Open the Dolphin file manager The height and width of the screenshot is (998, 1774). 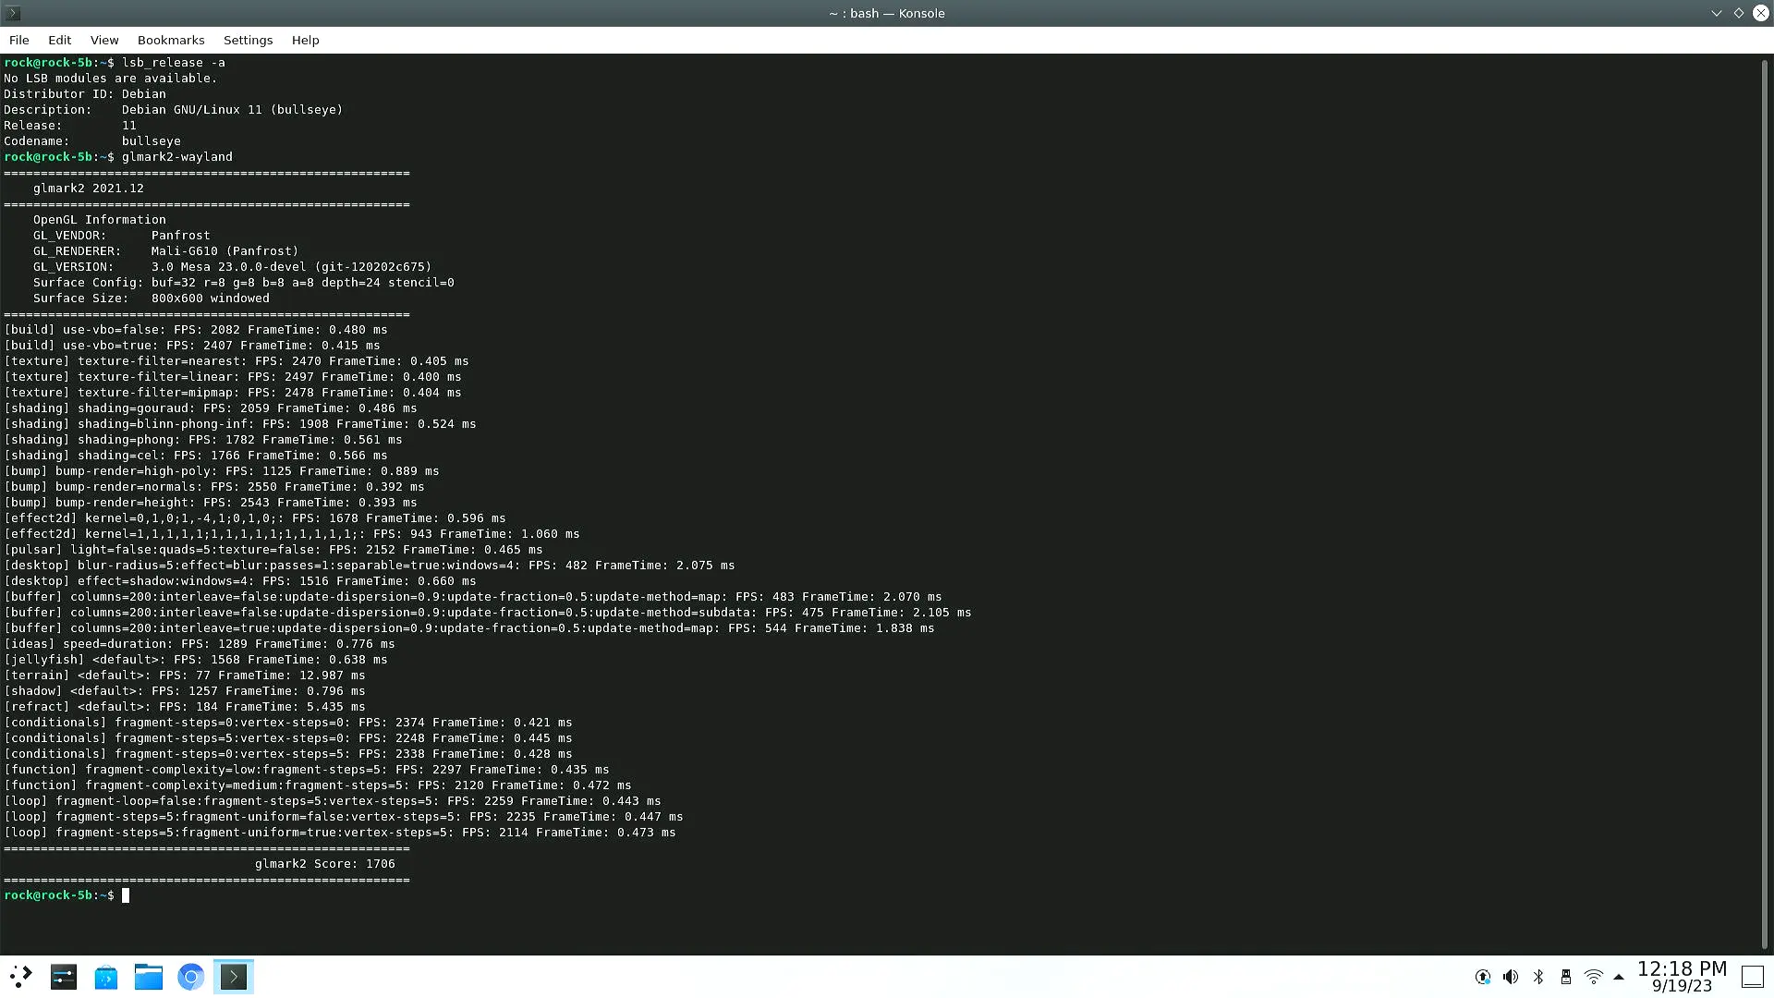tap(149, 977)
